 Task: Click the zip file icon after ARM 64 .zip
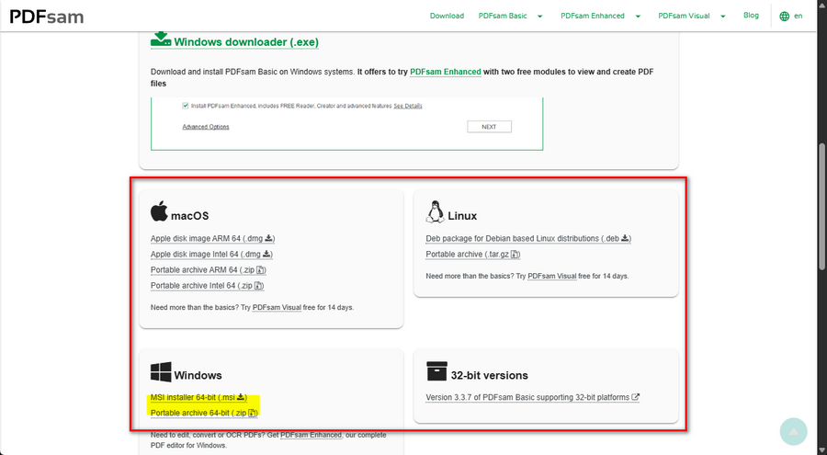tap(260, 270)
